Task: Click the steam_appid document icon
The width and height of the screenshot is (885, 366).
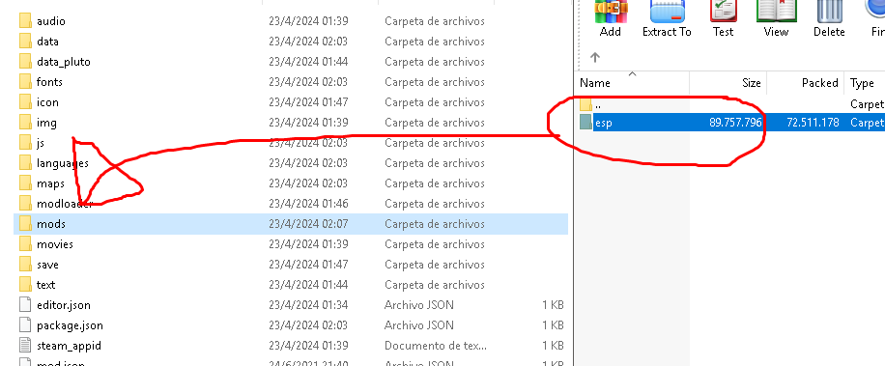Action: (x=25, y=345)
